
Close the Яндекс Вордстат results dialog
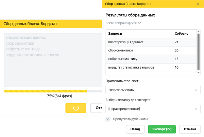pos(198,4)
